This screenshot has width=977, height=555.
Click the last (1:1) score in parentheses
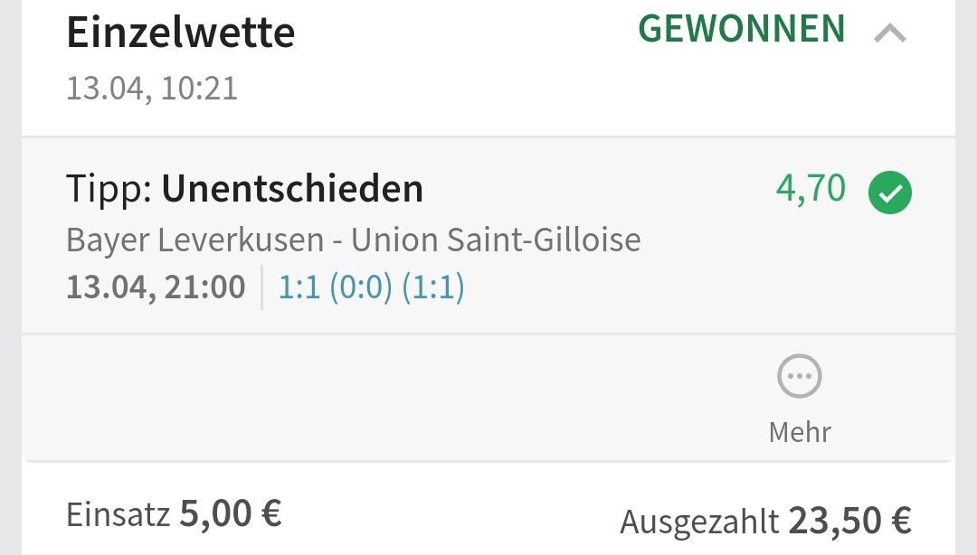pyautogui.click(x=433, y=287)
